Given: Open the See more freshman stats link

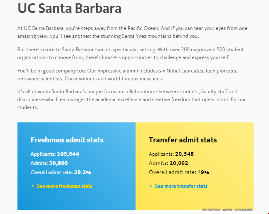Looking at the screenshot, I should [x=64, y=186].
